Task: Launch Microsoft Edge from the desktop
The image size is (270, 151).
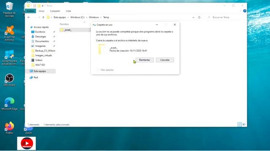Action: 9,104
